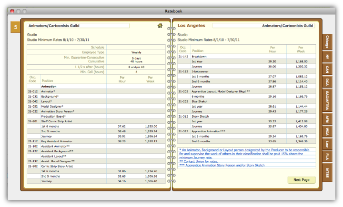
Task: Go to the Next Page
Action: click(x=301, y=180)
